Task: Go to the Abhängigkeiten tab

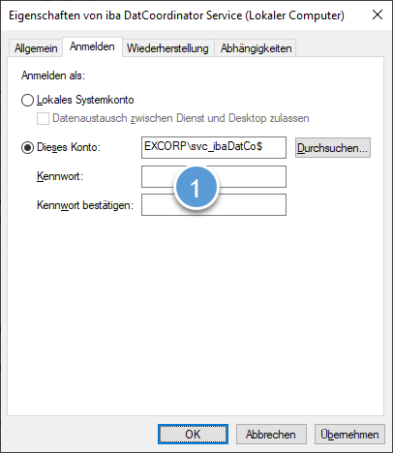Action: (x=256, y=48)
